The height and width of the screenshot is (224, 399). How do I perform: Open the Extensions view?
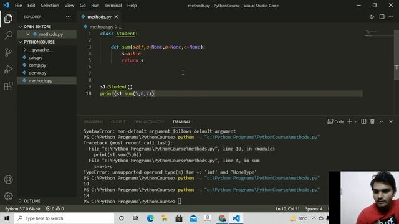click(8, 86)
